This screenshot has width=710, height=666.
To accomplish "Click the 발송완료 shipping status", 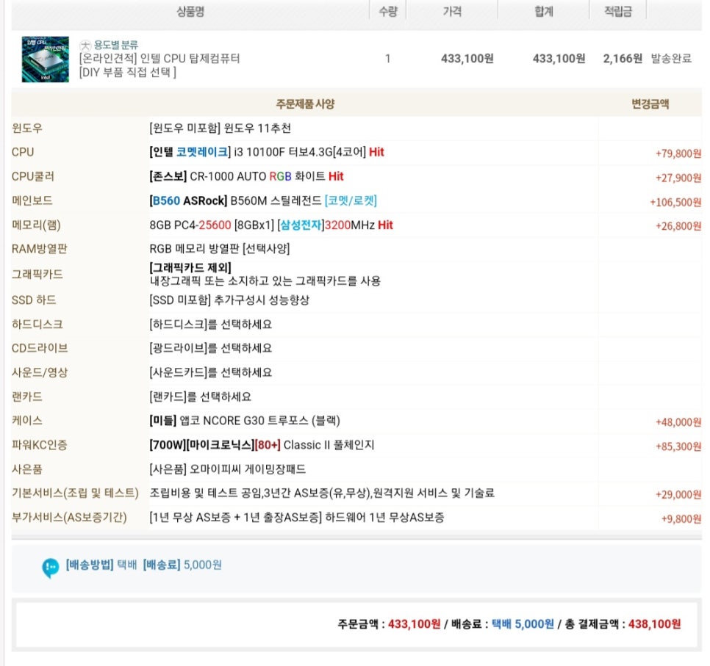I will coord(671,58).
